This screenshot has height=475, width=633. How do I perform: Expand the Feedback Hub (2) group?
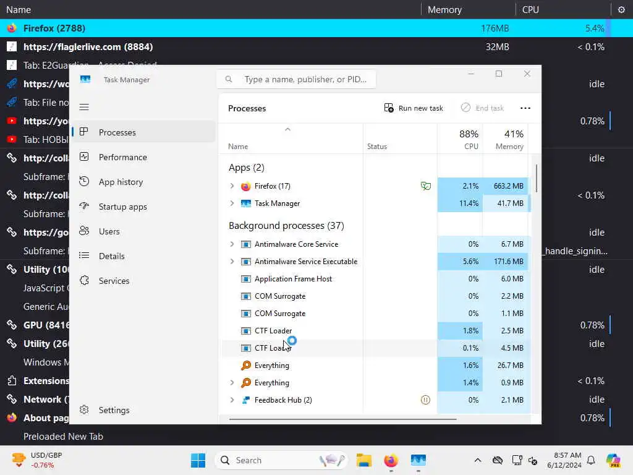(x=232, y=400)
